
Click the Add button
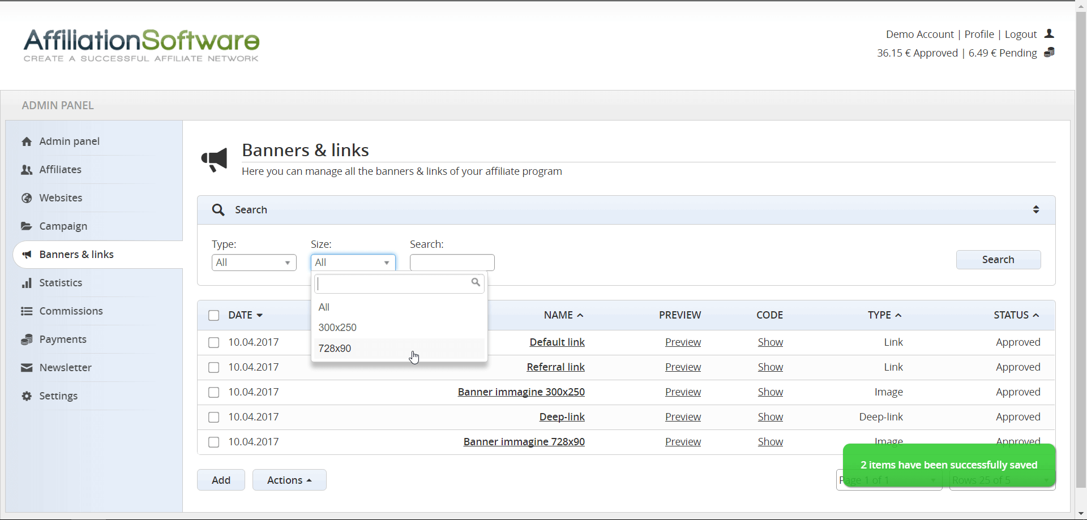[221, 480]
